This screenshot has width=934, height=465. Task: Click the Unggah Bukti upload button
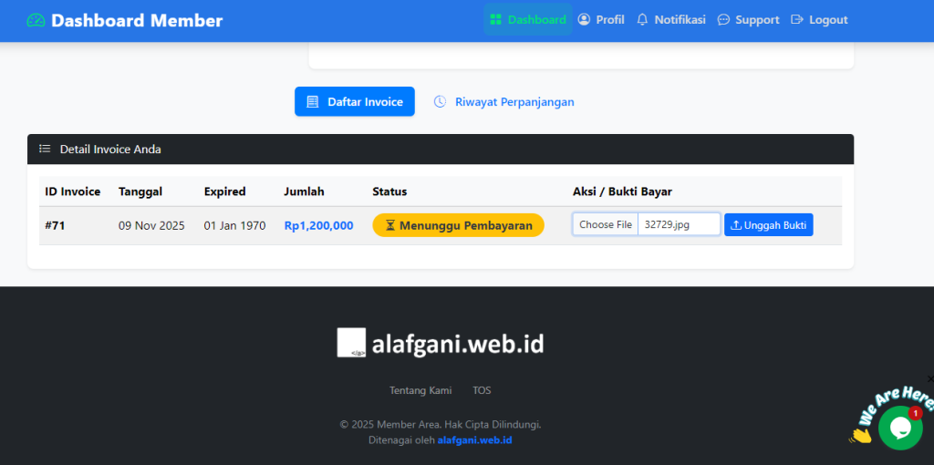(768, 224)
